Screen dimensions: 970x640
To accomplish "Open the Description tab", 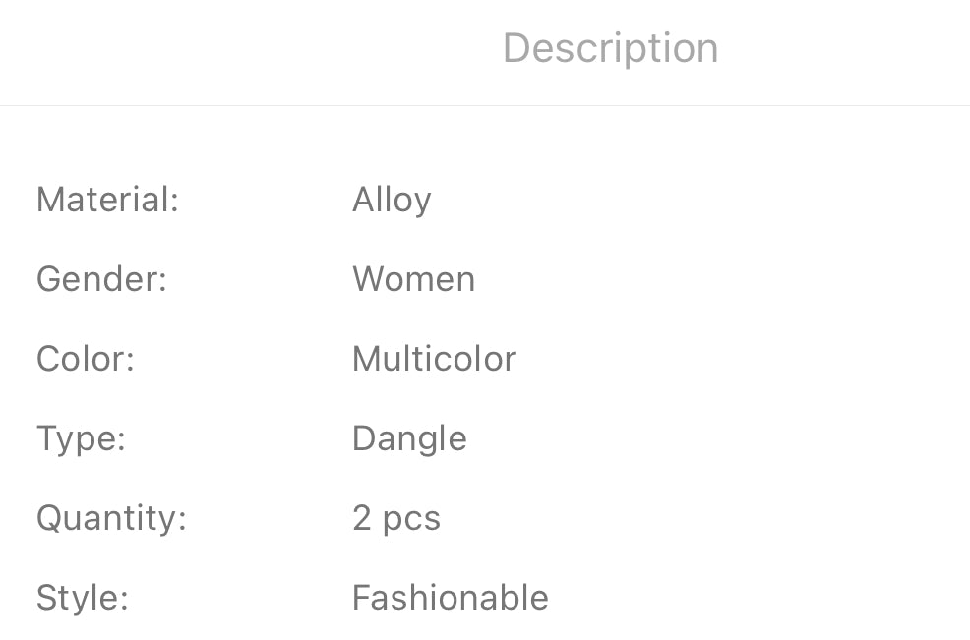I will [x=610, y=48].
